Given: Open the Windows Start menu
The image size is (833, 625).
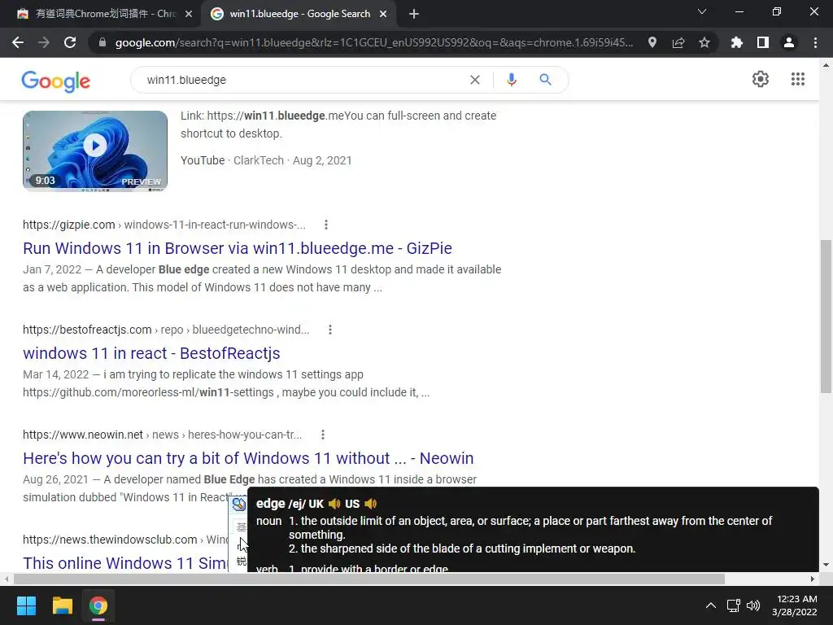Looking at the screenshot, I should (26, 605).
